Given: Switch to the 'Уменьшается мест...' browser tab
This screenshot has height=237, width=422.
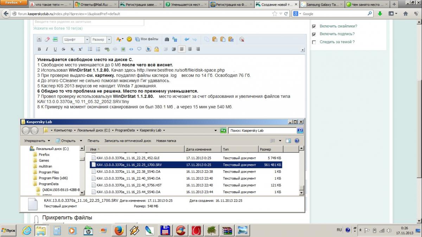Looking at the screenshot, I should click(186, 5).
